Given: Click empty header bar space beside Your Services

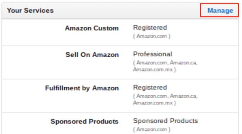Looking at the screenshot, I should click(x=127, y=11).
